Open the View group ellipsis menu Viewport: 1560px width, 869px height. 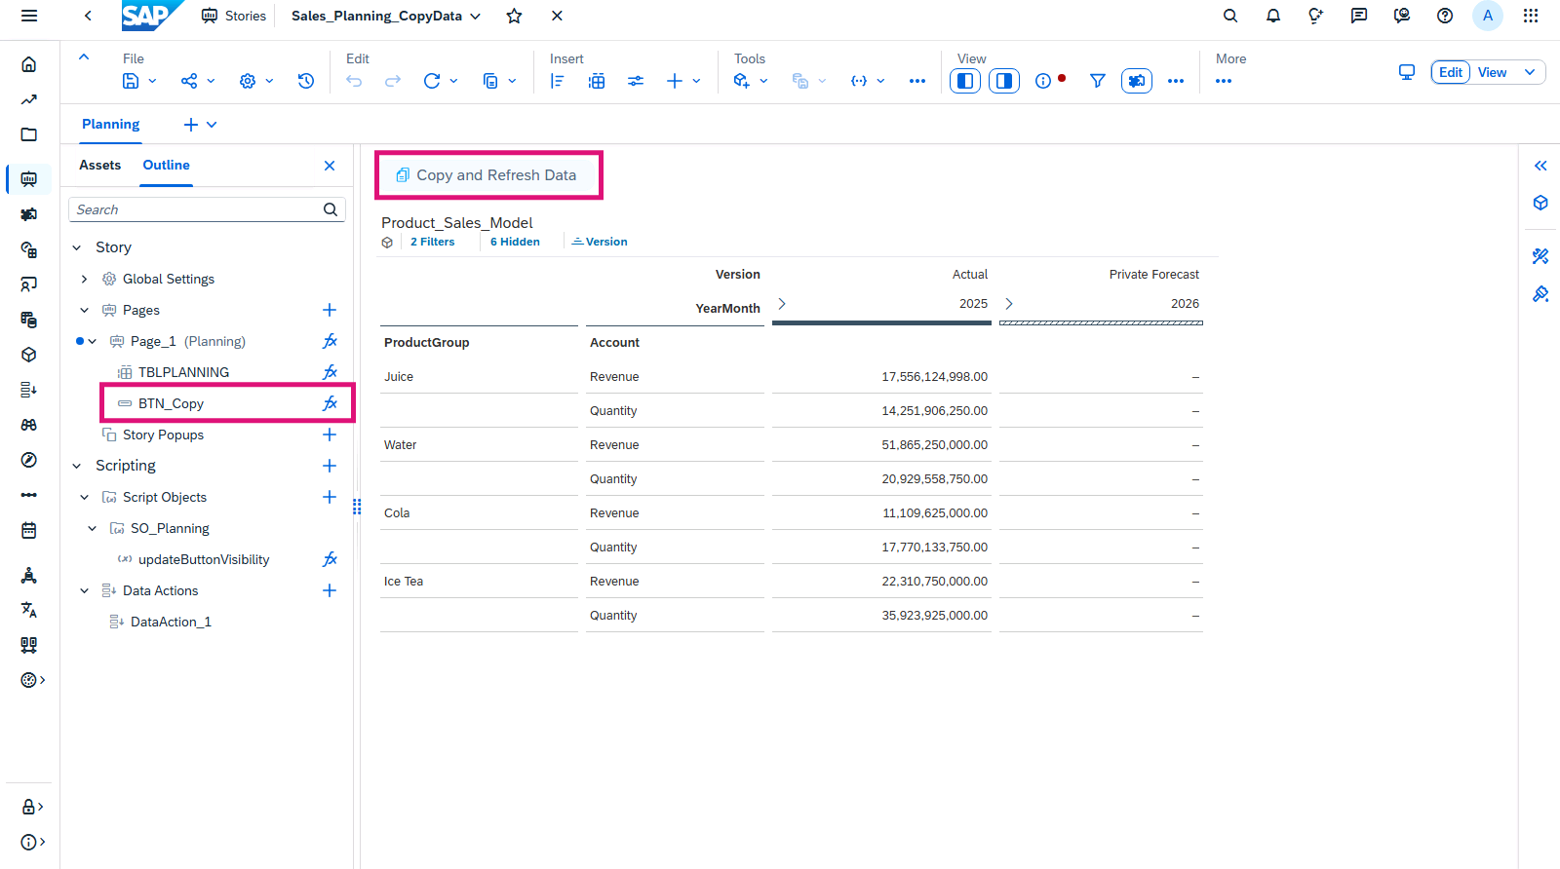pyautogui.click(x=1176, y=81)
